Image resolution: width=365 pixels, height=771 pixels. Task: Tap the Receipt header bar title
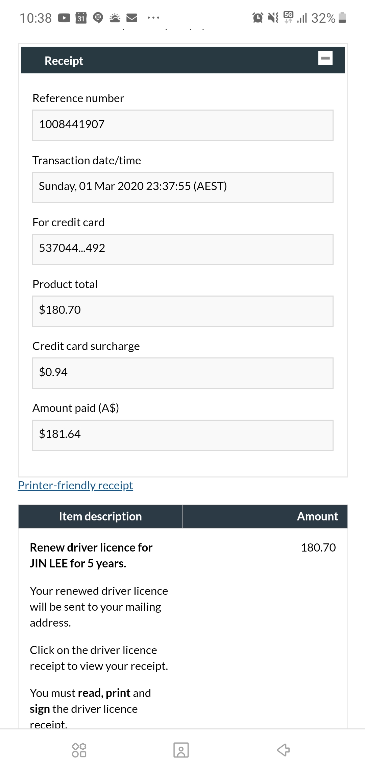point(64,61)
